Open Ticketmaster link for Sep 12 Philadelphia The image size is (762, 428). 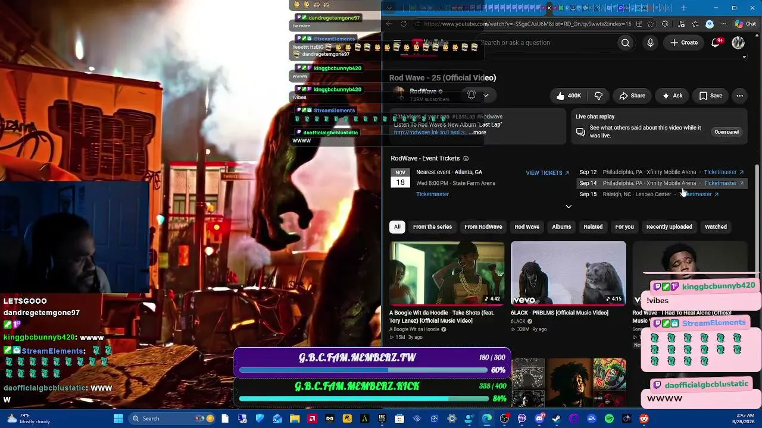tap(724, 172)
